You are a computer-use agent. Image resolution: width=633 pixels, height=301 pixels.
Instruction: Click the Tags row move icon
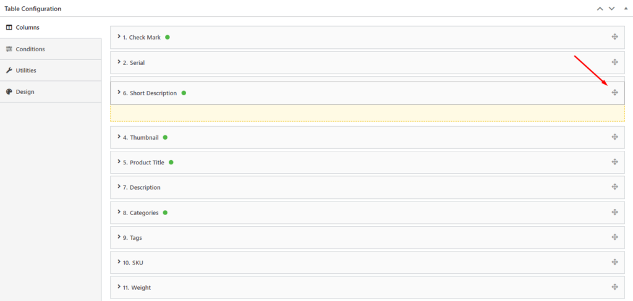pyautogui.click(x=614, y=237)
